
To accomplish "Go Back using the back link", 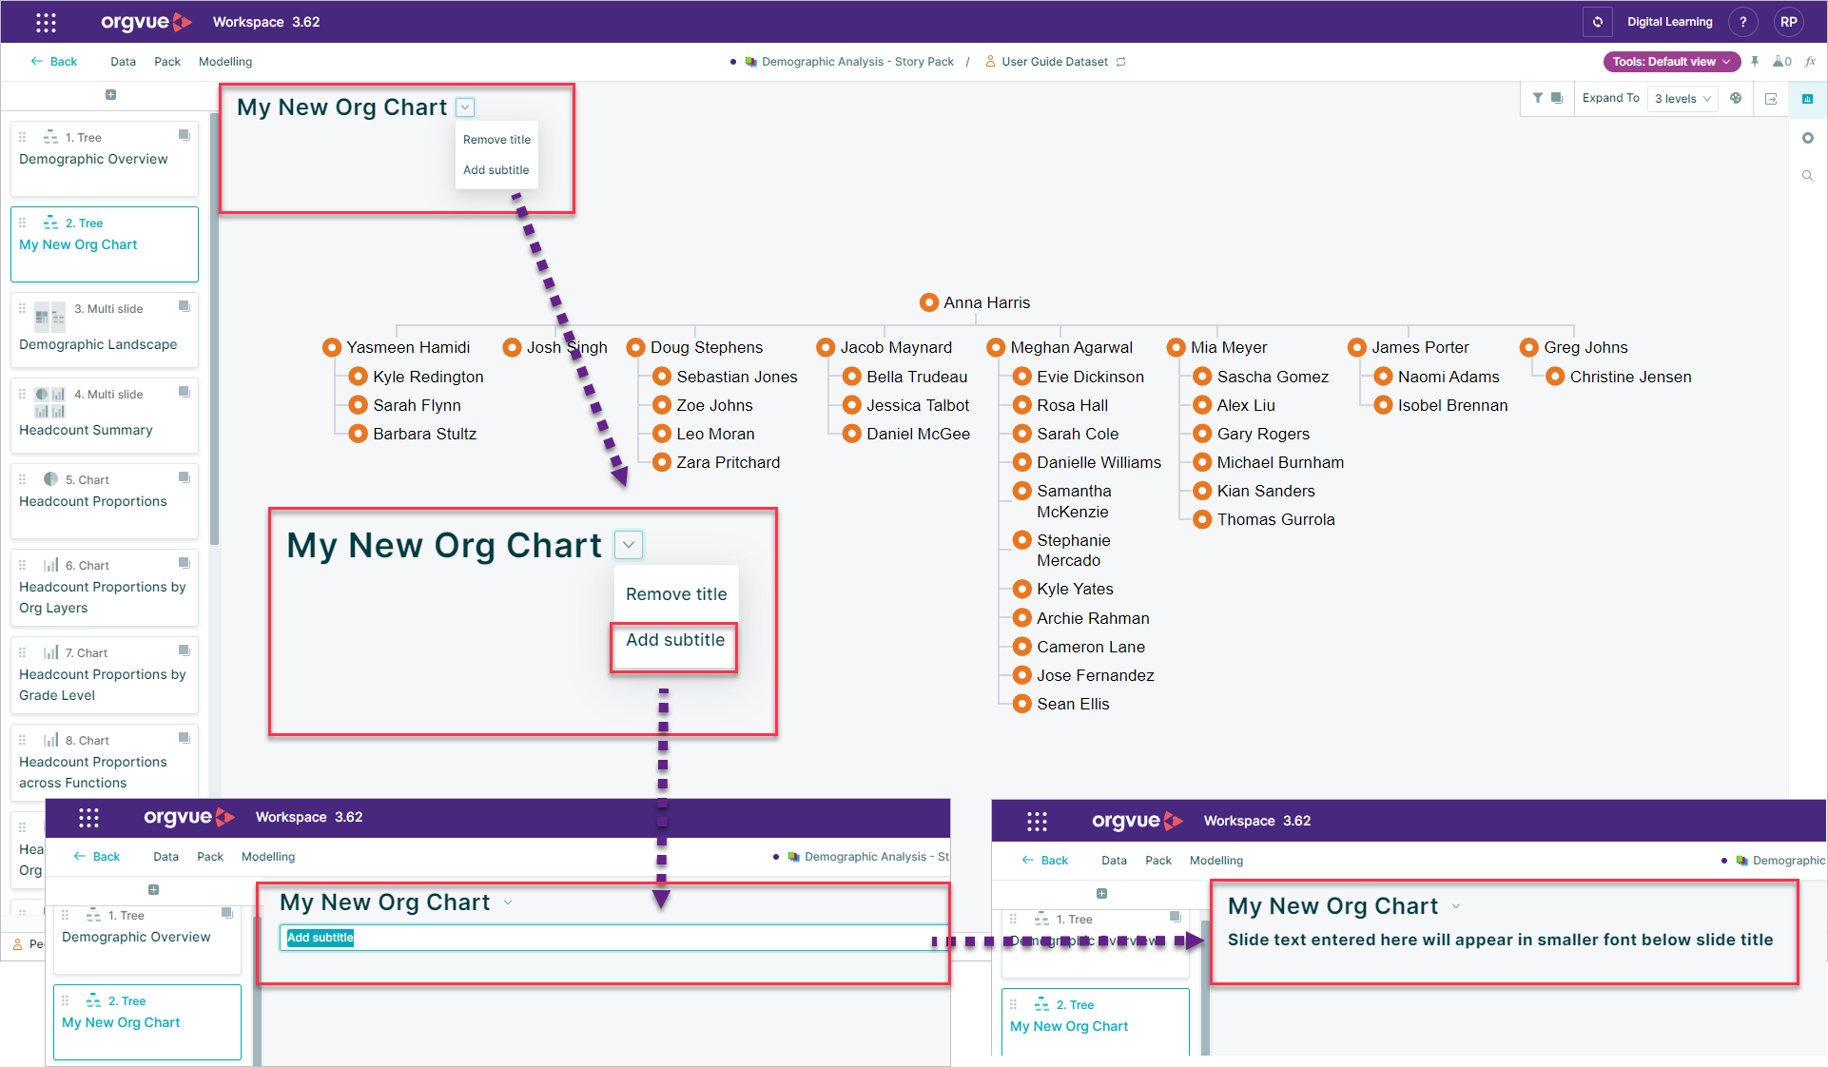I will [x=54, y=62].
